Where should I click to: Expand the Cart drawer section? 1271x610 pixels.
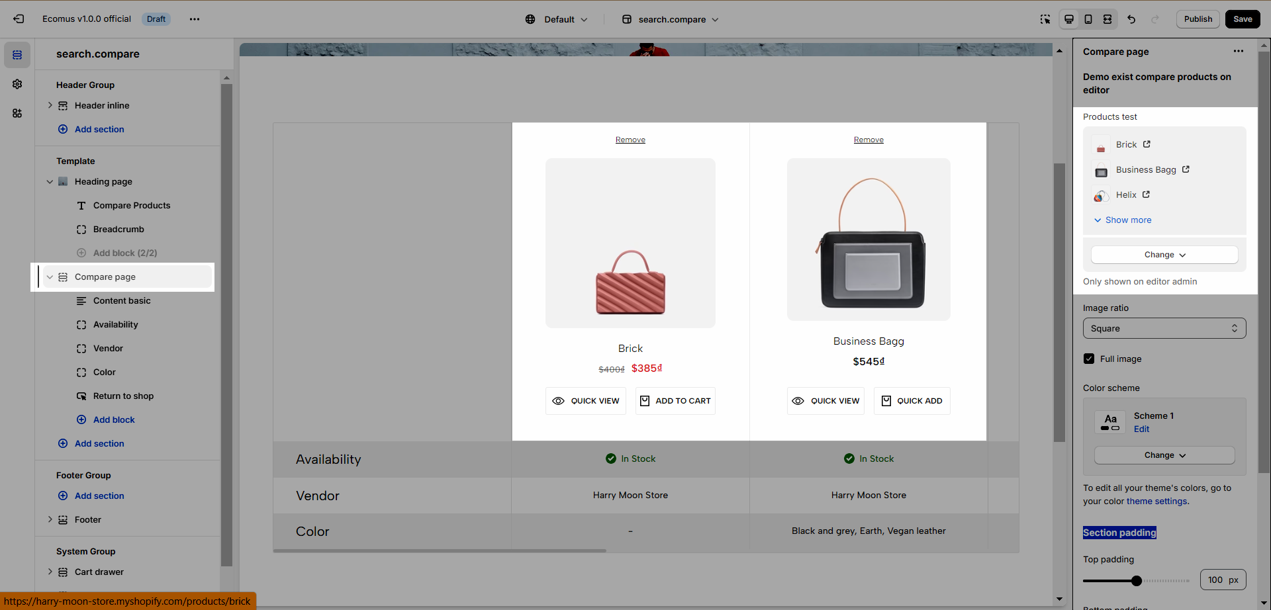(50, 572)
